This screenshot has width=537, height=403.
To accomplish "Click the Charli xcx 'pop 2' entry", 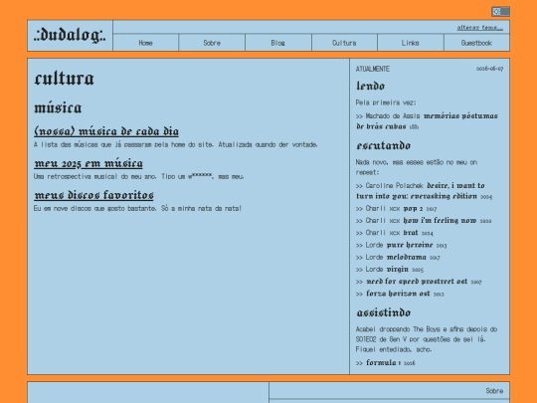I will click(396, 208).
